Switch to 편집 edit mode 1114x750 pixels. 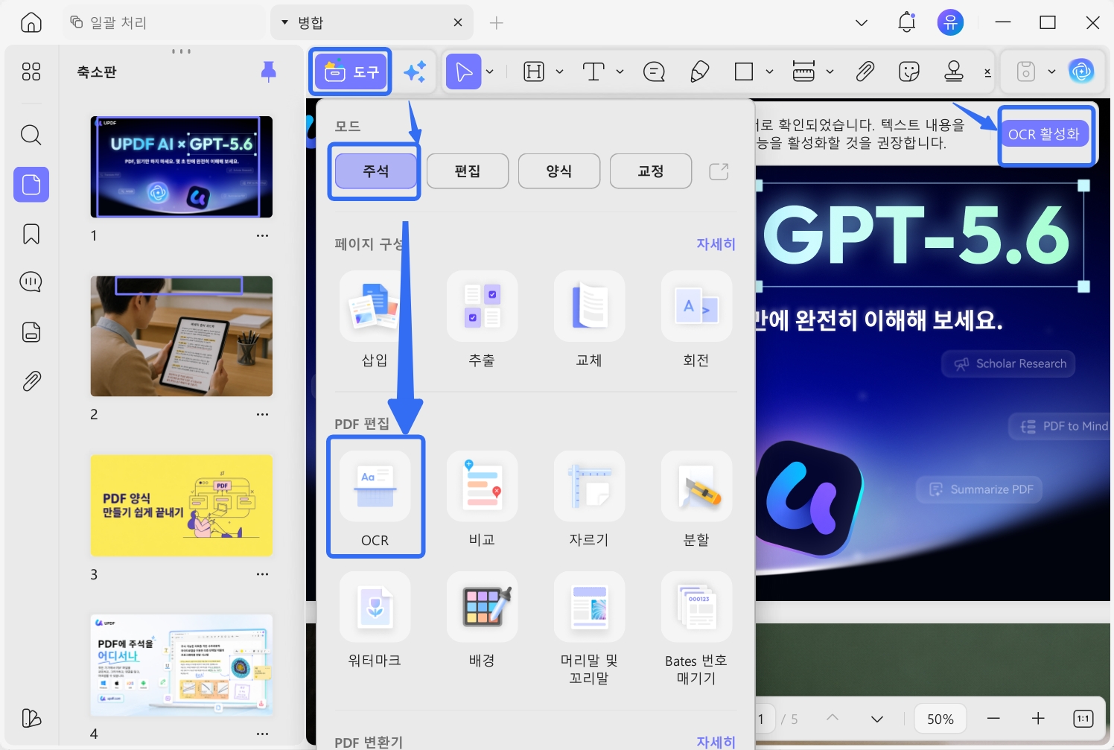tap(468, 171)
